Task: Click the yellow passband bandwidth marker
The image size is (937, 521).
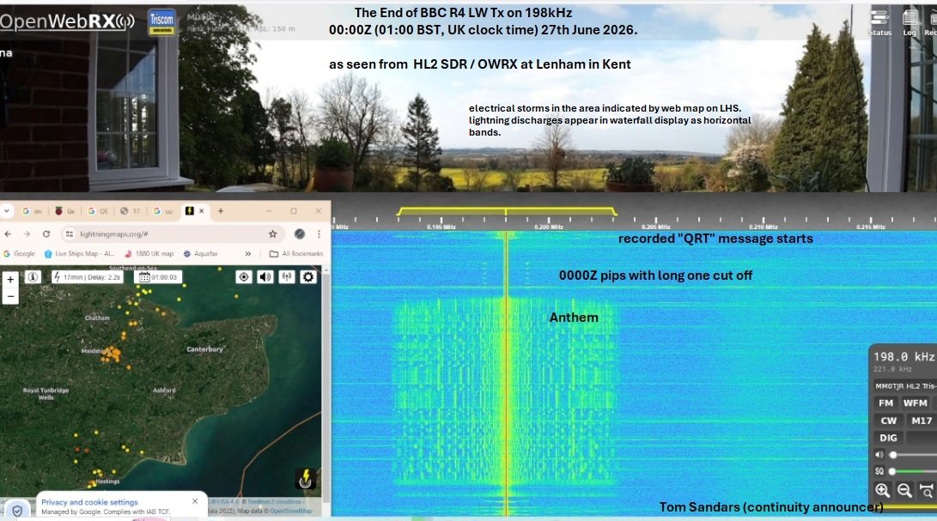Action: coord(506,211)
